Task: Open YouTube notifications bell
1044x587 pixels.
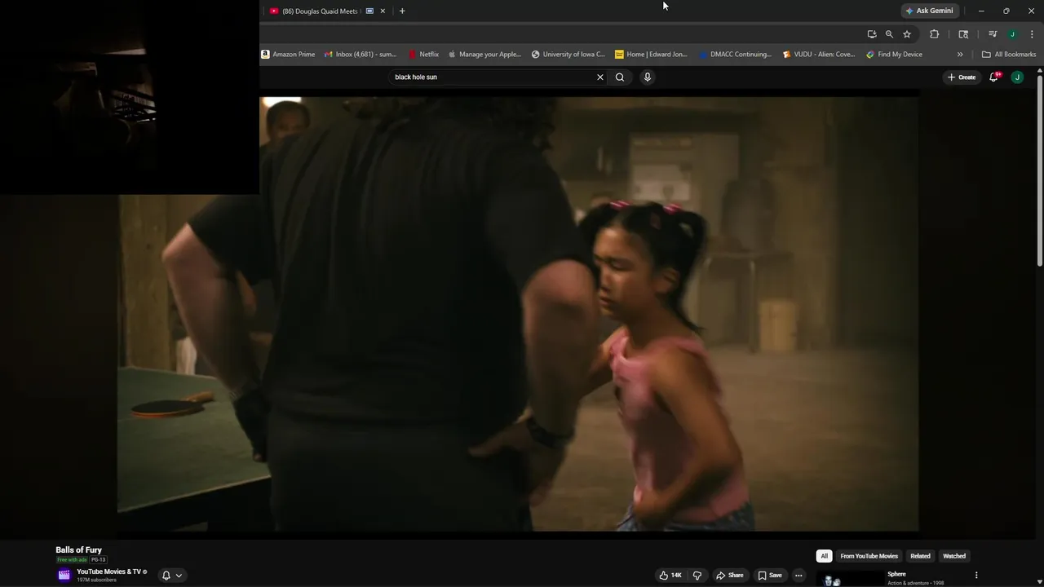Action: click(994, 77)
